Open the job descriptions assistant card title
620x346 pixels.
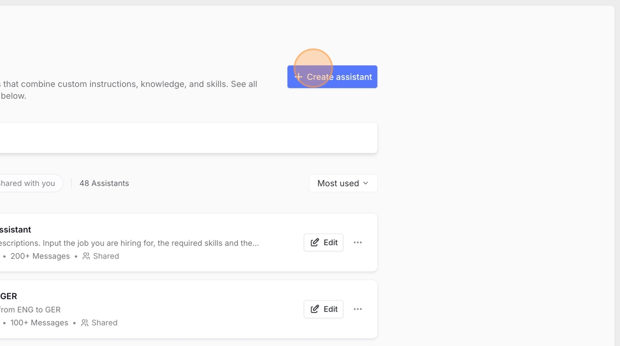point(15,230)
